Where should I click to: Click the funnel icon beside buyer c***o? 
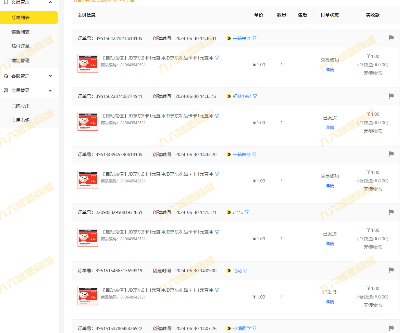(247, 212)
